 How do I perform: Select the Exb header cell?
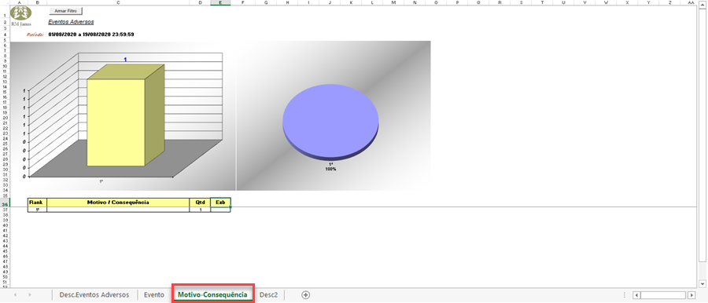click(220, 203)
